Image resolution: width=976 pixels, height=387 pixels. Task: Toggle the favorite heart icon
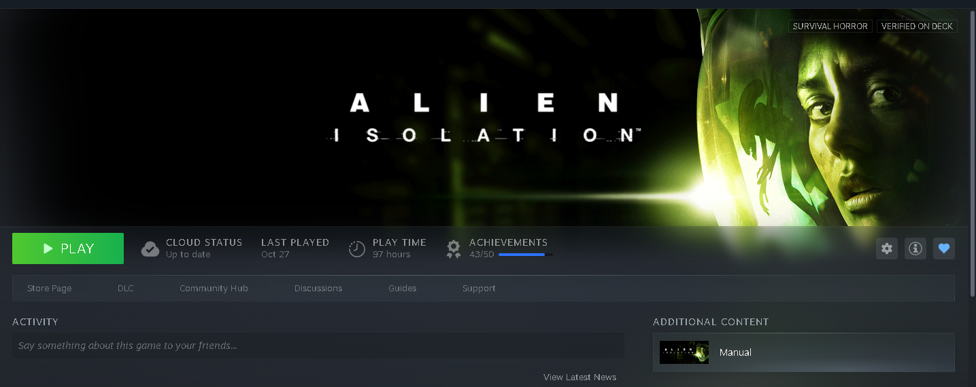coord(944,248)
